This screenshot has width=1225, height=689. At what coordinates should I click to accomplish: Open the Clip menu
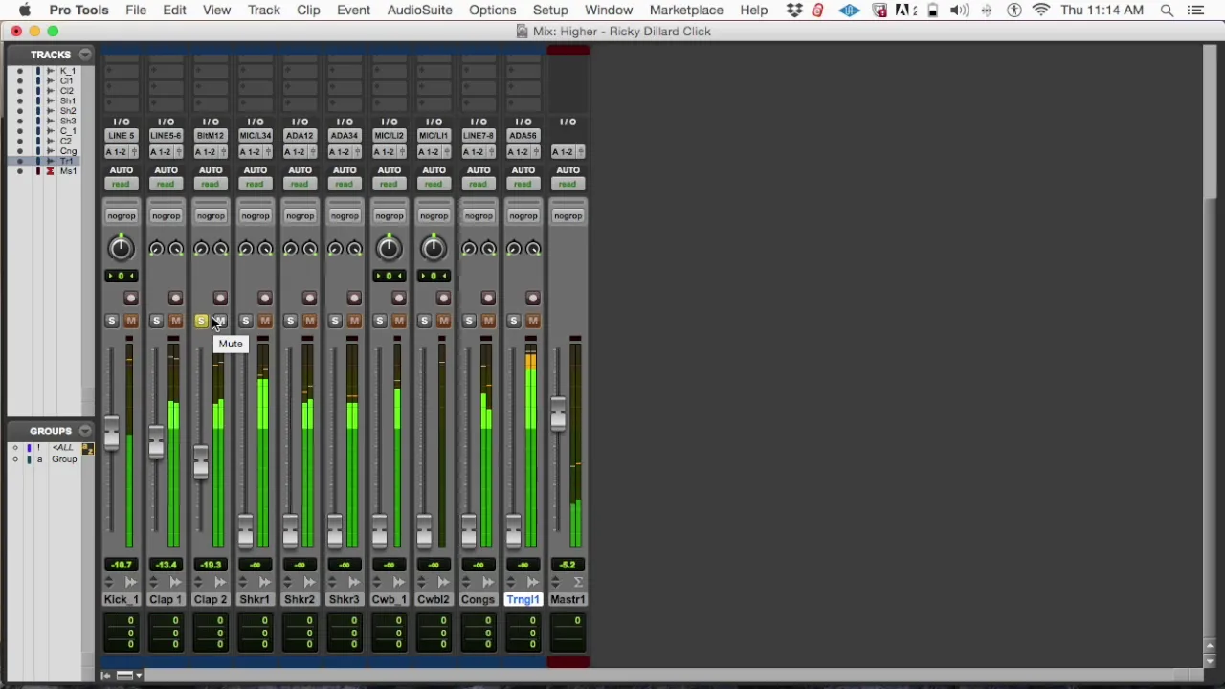coord(308,11)
